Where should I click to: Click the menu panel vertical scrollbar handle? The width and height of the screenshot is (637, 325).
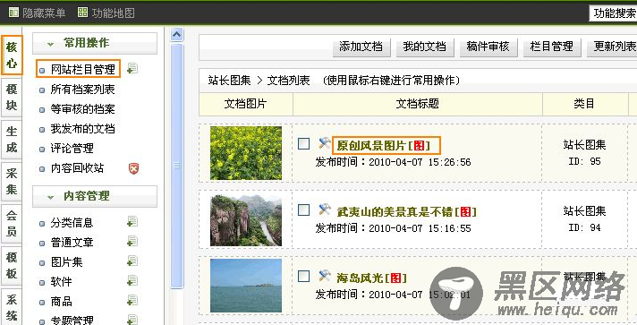click(x=177, y=166)
